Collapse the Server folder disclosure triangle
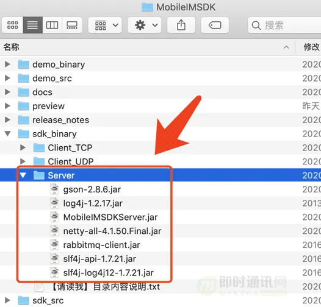The image size is (321, 307). (x=23, y=175)
